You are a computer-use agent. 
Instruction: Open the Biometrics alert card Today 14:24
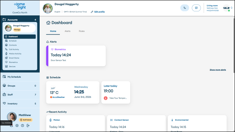click(76, 56)
